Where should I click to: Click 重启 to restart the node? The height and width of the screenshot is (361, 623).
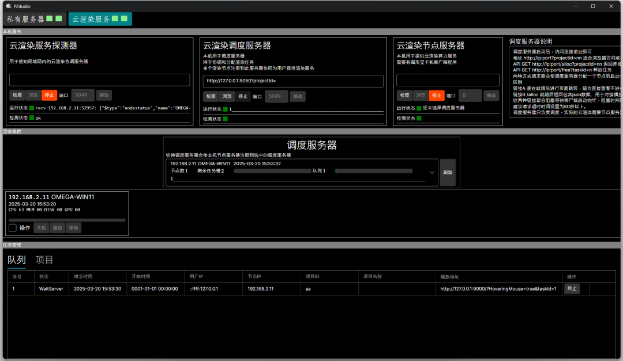[x=57, y=227]
